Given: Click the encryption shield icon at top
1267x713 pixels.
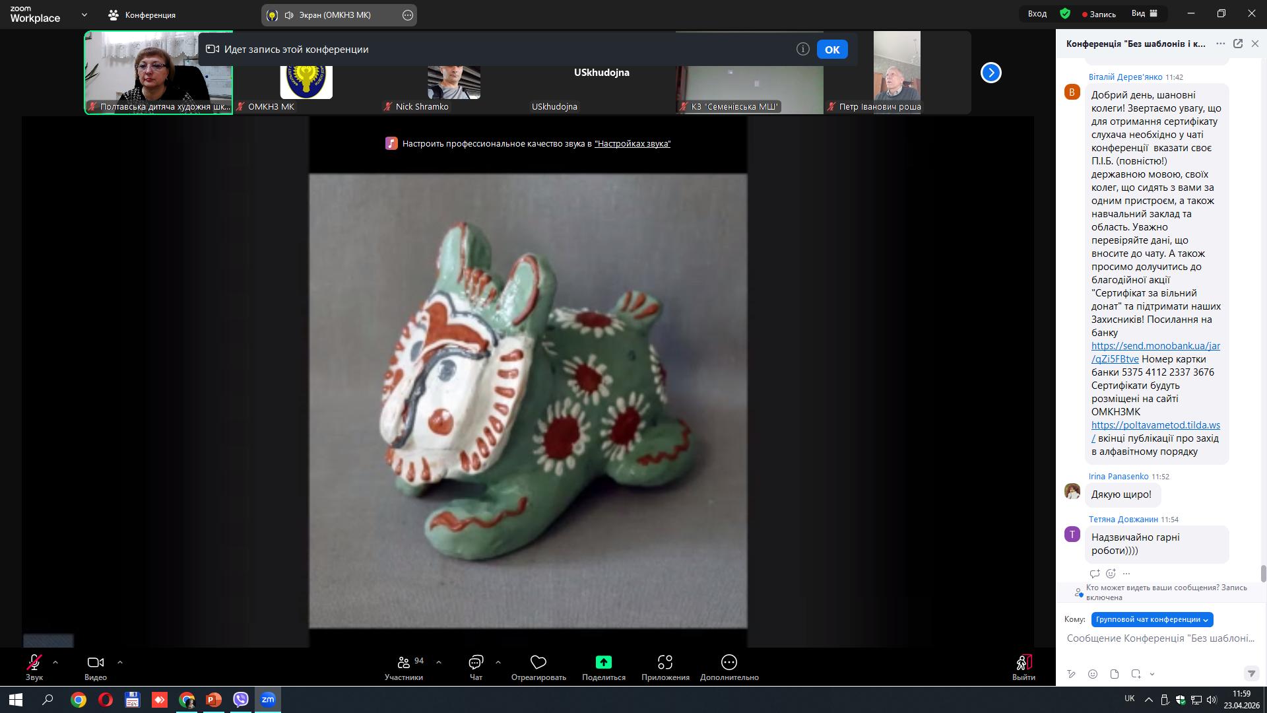Looking at the screenshot, I should click(x=1065, y=14).
